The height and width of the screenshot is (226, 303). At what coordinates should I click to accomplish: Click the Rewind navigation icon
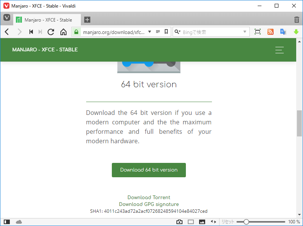pyautogui.click(x=31, y=32)
